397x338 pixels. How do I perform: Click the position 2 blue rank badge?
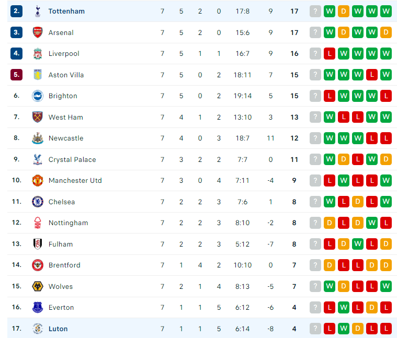16,11
